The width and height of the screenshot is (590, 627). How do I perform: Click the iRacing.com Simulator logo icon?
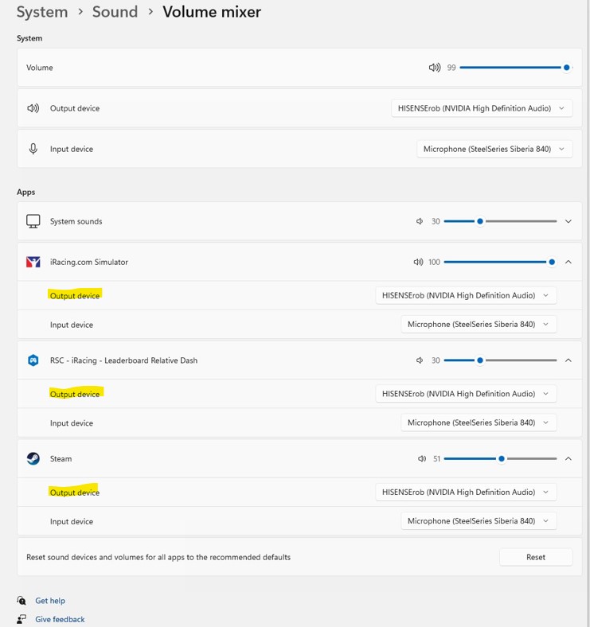point(33,262)
